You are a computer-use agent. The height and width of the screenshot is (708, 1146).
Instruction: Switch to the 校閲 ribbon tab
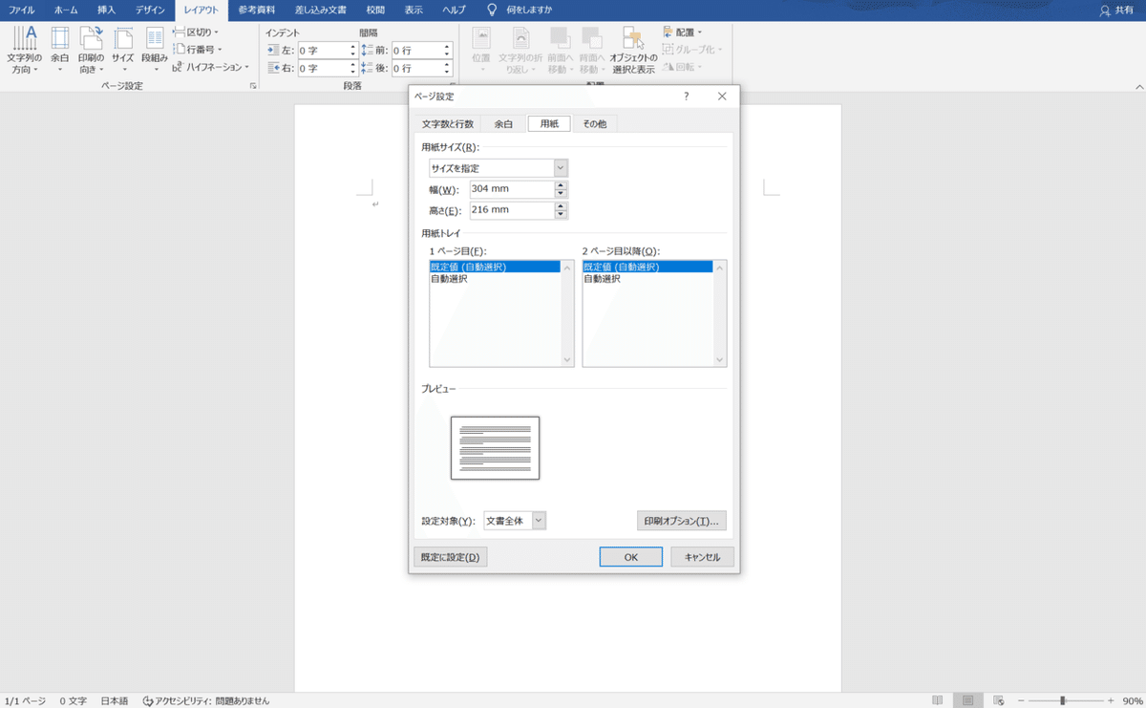click(x=375, y=10)
